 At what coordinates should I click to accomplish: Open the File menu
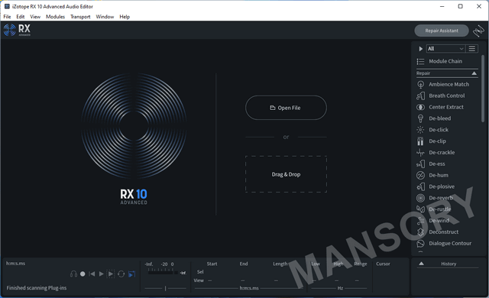(7, 17)
